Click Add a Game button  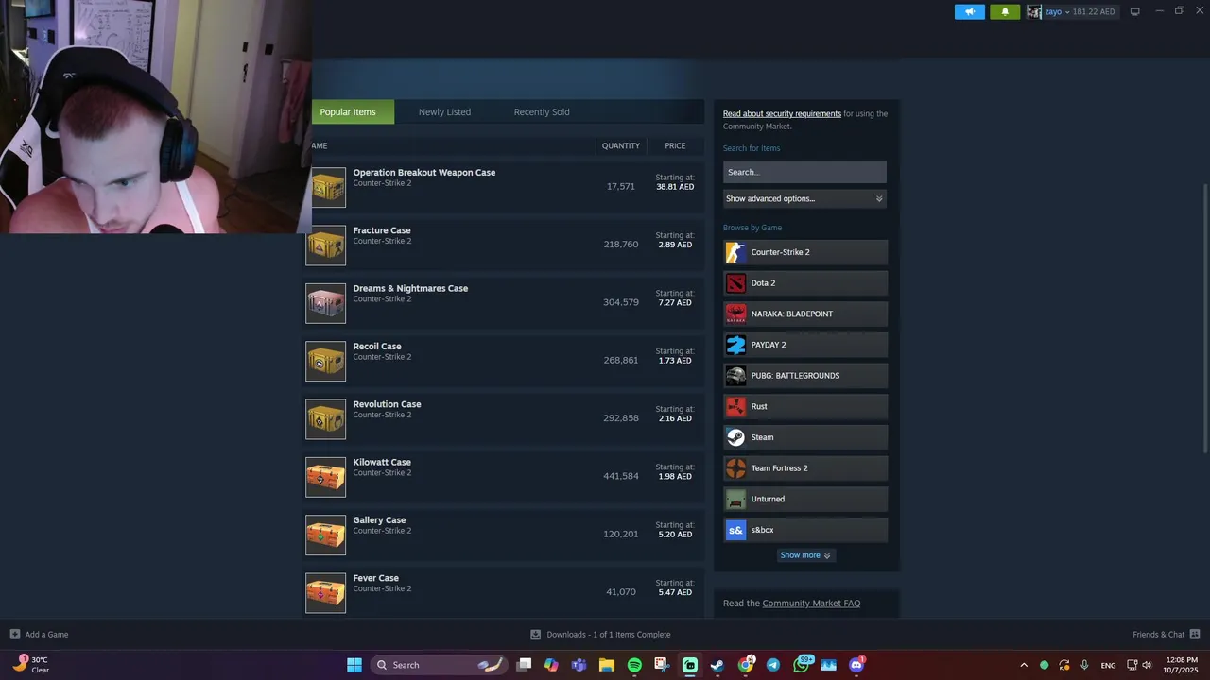(39, 635)
